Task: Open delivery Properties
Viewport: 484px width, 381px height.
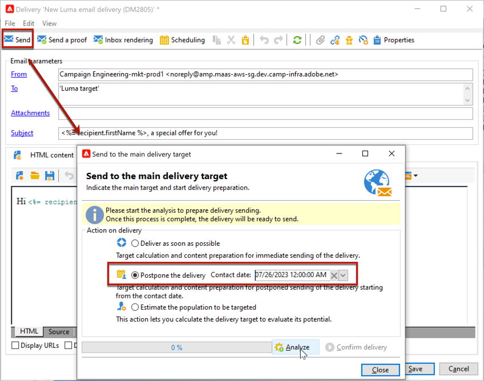Action: click(x=394, y=40)
